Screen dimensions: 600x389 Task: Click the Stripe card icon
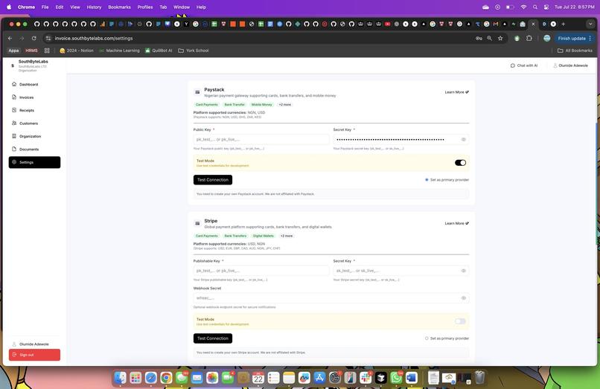coord(197,223)
